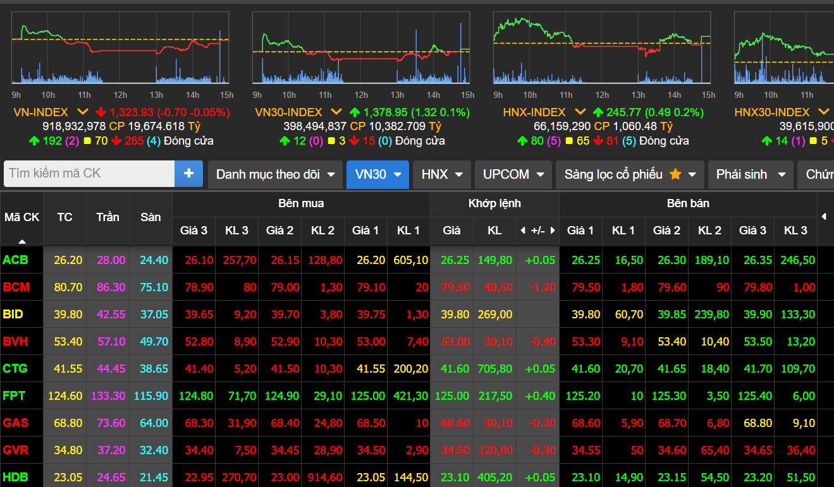Open the Danh mục theo dõi dropdown
Viewport: 834px width, 487px height.
(275, 174)
